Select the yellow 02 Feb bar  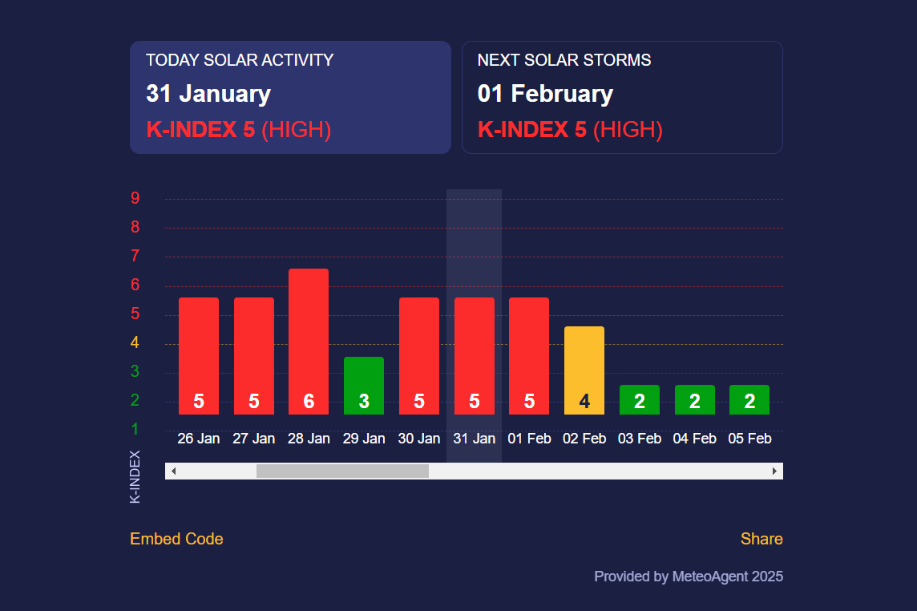click(584, 370)
